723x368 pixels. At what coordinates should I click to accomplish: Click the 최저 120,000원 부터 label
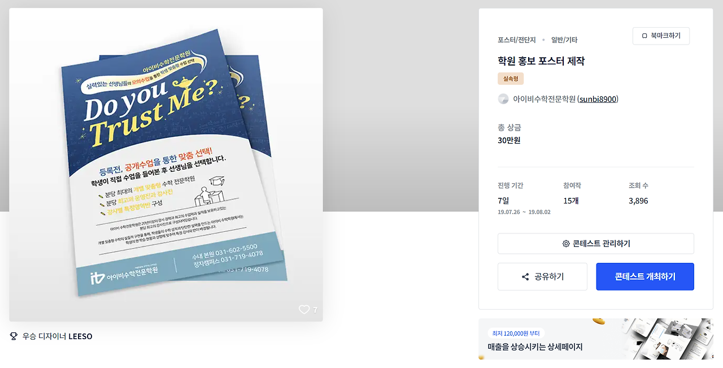(516, 334)
